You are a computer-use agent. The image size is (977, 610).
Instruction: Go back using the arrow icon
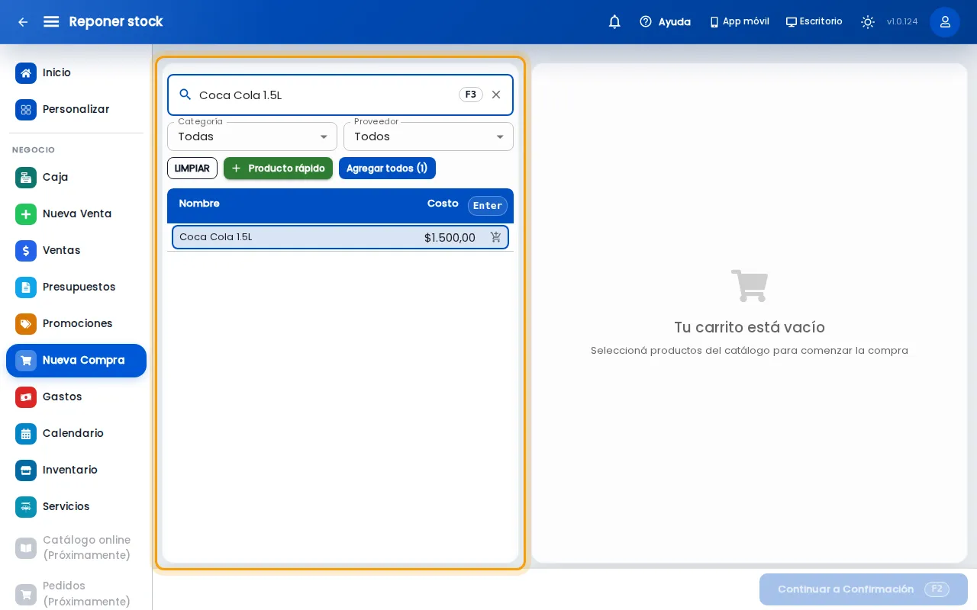coord(23,22)
